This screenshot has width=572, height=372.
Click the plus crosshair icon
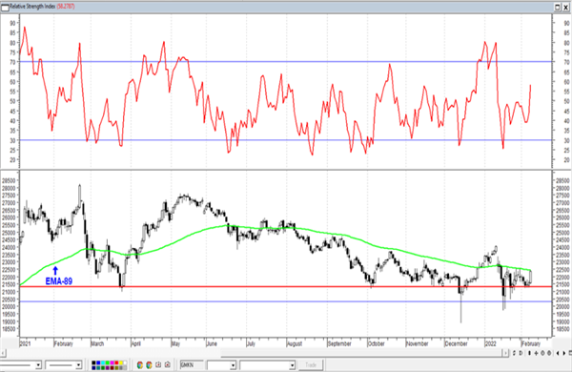coord(536,353)
